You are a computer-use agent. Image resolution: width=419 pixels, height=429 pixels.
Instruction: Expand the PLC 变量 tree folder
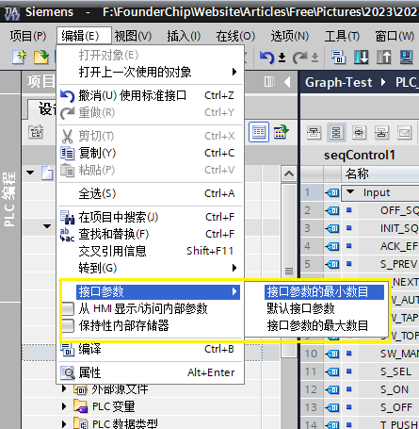coord(64,406)
